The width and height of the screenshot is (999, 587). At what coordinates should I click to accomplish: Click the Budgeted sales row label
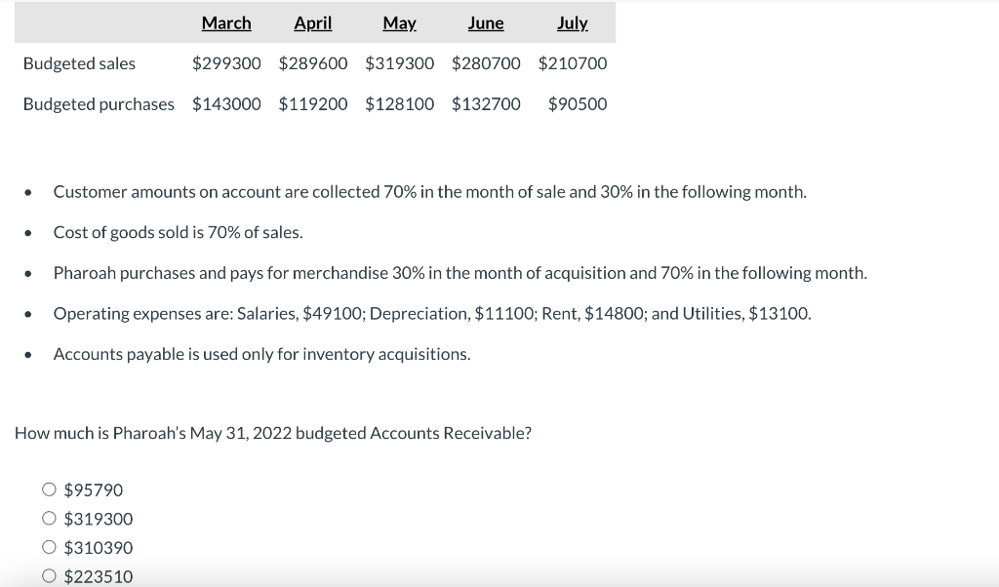coord(79,63)
